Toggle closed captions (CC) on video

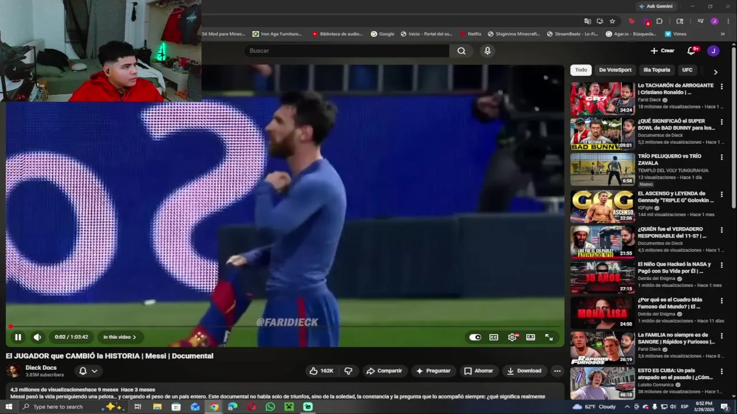point(493,337)
